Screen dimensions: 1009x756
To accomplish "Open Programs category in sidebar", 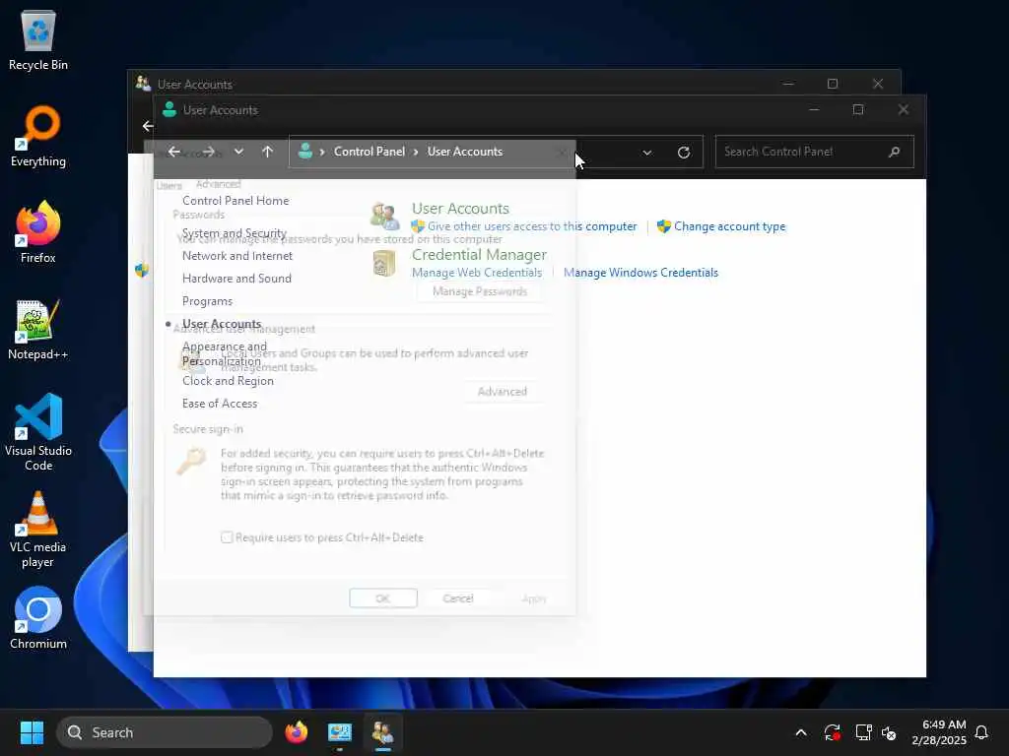I will coord(207,301).
